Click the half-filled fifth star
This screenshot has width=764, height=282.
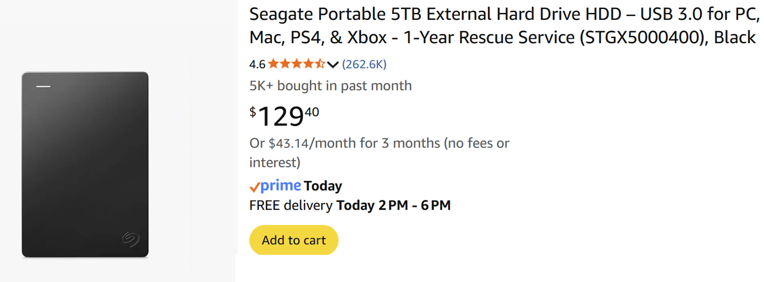click(x=319, y=64)
